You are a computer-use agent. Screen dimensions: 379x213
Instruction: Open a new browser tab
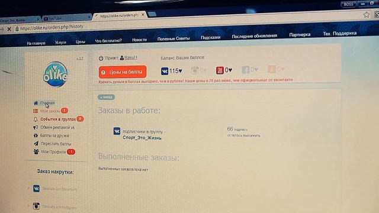click(x=152, y=14)
